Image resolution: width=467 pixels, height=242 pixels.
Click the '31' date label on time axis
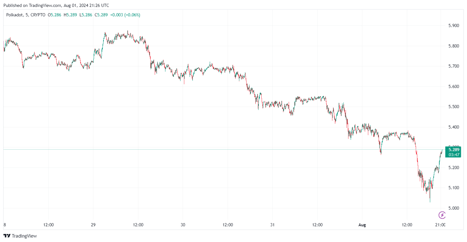click(272, 225)
